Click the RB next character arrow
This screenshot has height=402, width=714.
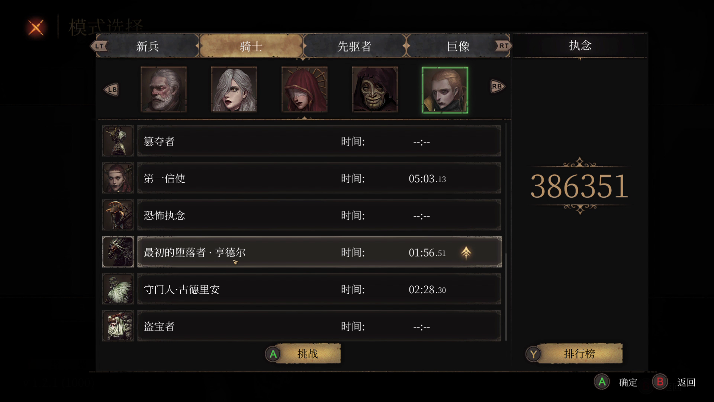point(498,86)
